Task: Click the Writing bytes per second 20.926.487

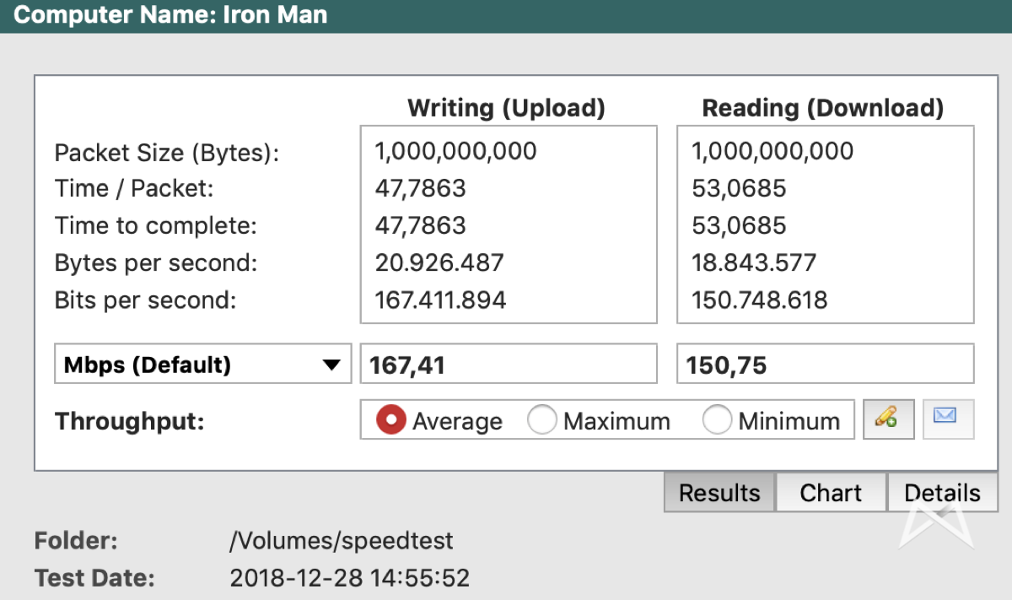Action: 439,262
